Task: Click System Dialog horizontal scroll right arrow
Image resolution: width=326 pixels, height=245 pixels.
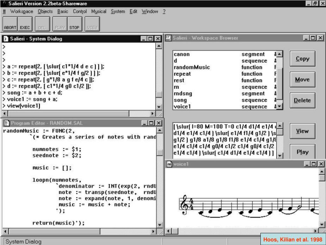Action: 152,114
